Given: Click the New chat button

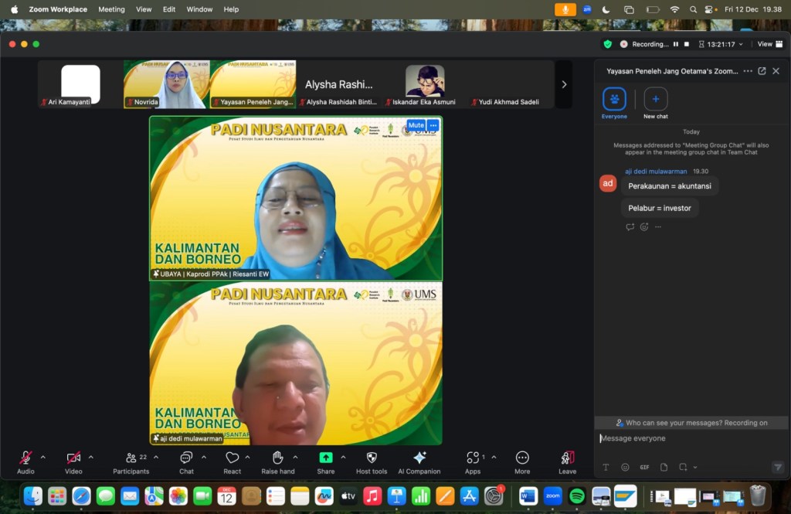Looking at the screenshot, I should coord(656,100).
